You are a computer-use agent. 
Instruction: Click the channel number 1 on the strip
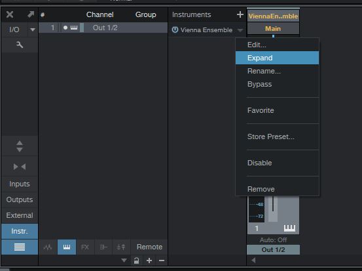pos(257,228)
